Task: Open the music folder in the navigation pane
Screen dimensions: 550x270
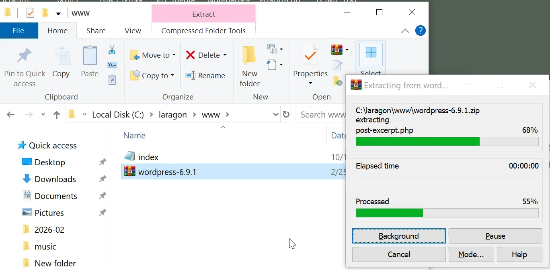Action: pos(45,247)
